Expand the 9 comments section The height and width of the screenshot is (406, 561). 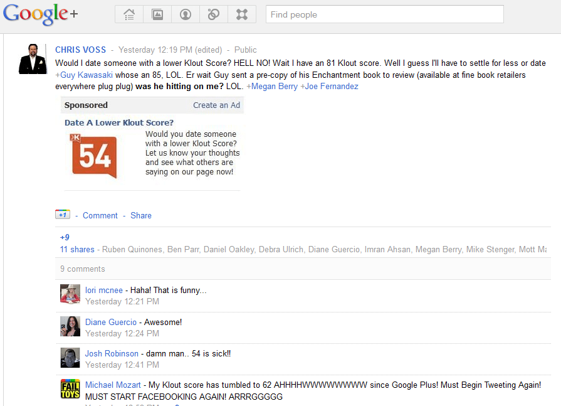(83, 269)
